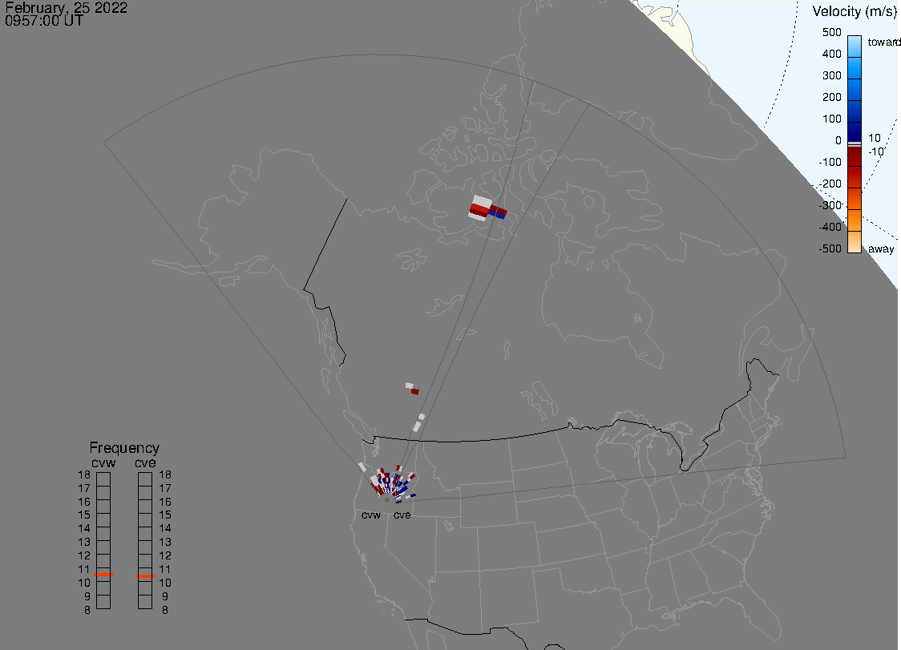The width and height of the screenshot is (901, 650).
Task: Click the 0 label on the velocity scale
Action: [838, 140]
